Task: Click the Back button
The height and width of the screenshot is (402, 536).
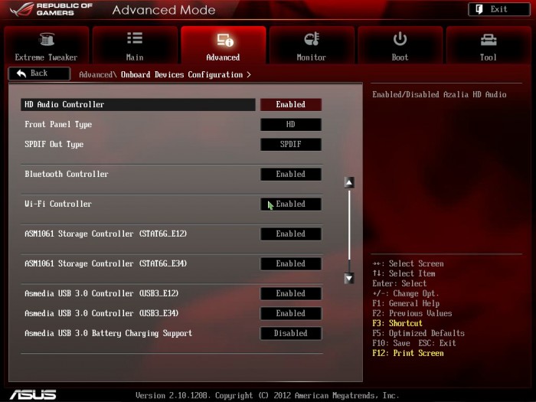Action: 39,74
